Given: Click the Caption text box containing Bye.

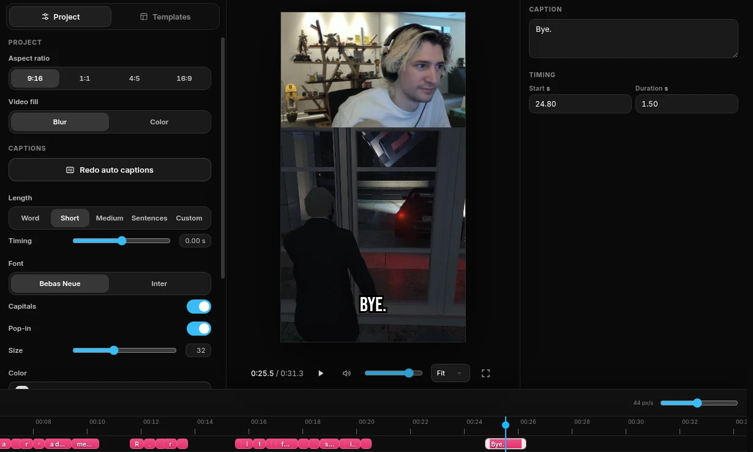Looking at the screenshot, I should 634,38.
